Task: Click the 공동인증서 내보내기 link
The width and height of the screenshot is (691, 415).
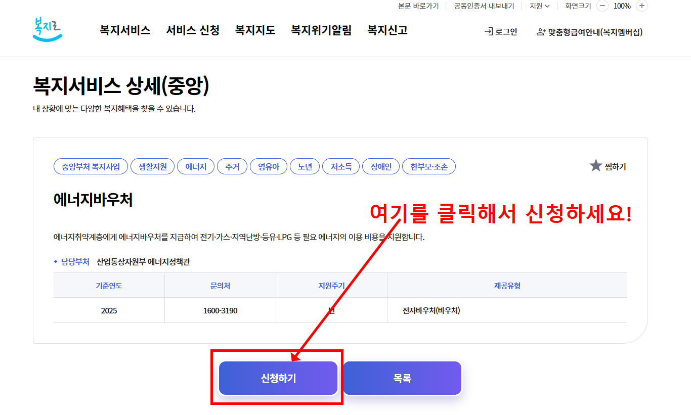Action: click(484, 6)
